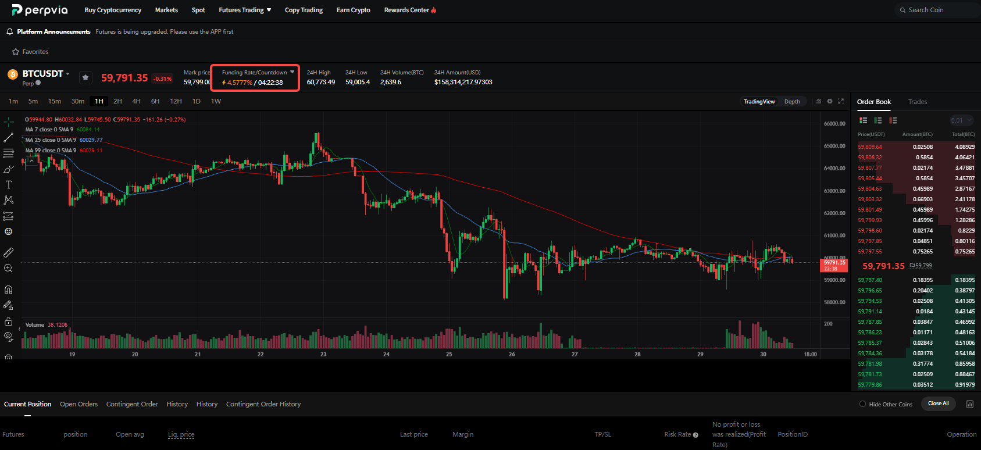
Task: Click the Close All button
Action: click(938, 403)
